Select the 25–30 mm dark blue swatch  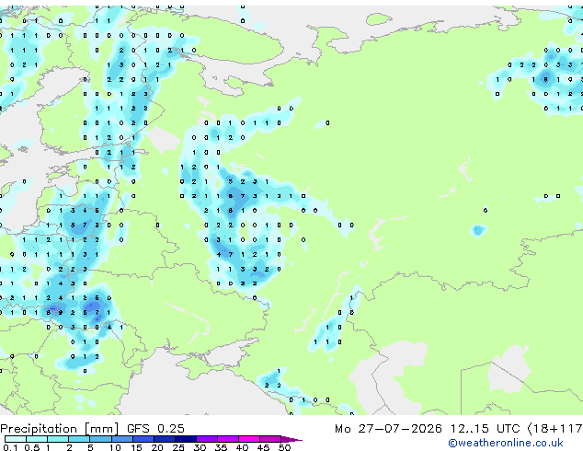(186, 439)
